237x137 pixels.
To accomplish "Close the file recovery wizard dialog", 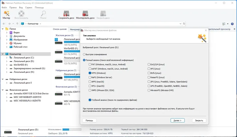I will (206, 30).
